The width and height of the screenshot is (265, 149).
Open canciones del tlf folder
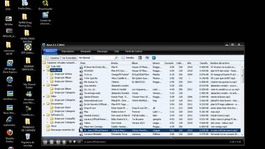[x=9, y=48]
